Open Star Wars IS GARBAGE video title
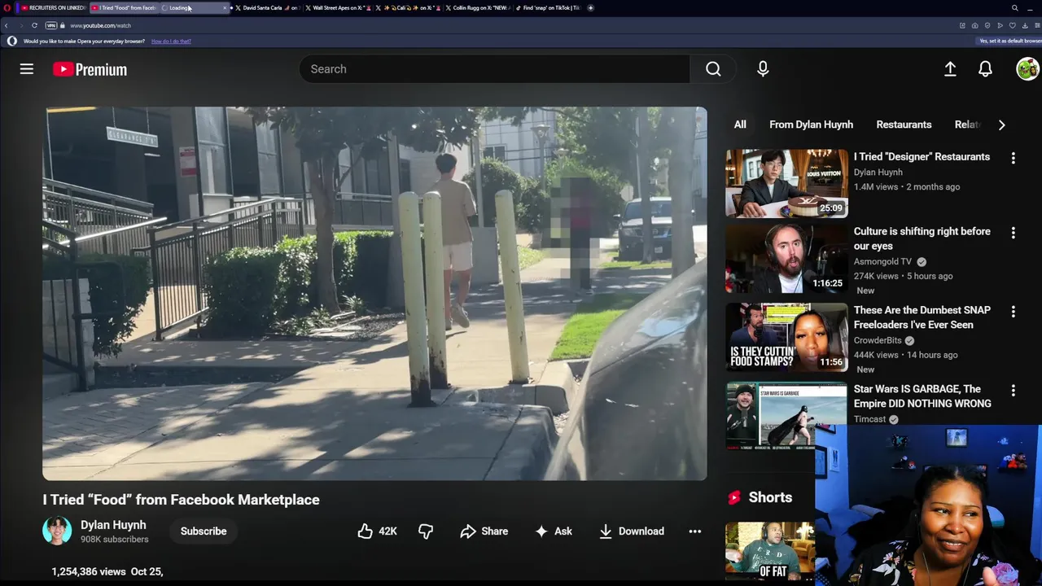Image resolution: width=1042 pixels, height=586 pixels. pyautogui.click(x=922, y=396)
